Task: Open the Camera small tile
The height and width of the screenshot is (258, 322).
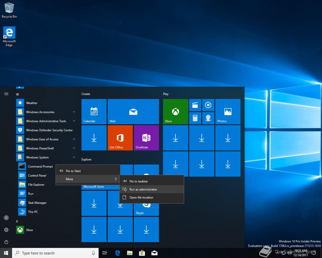Action: (x=208, y=118)
